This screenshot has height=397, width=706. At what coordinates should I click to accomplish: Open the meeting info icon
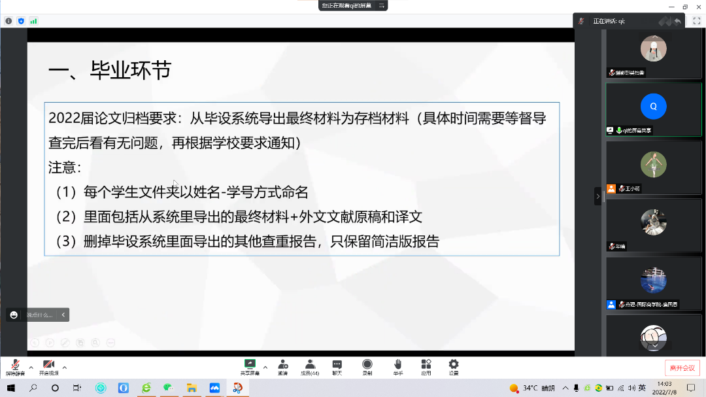pyautogui.click(x=8, y=21)
